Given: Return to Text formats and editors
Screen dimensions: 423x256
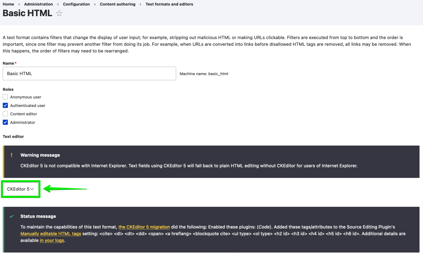Looking at the screenshot, I should (x=169, y=4).
